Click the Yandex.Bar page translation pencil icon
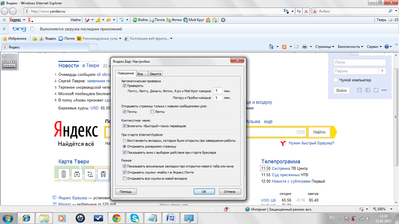Screen dimensions: 399x224 tap(87, 20)
